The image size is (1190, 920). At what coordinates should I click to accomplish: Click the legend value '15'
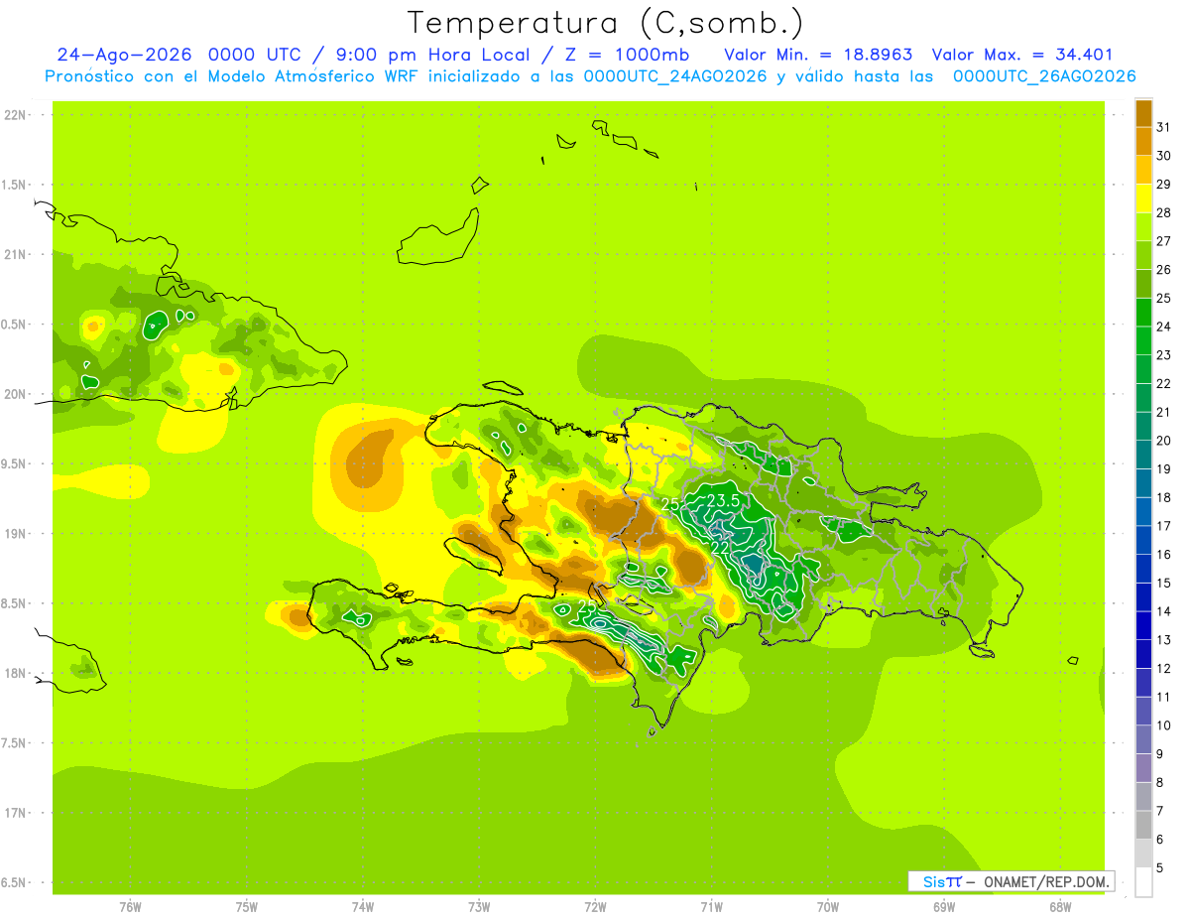point(1164,583)
